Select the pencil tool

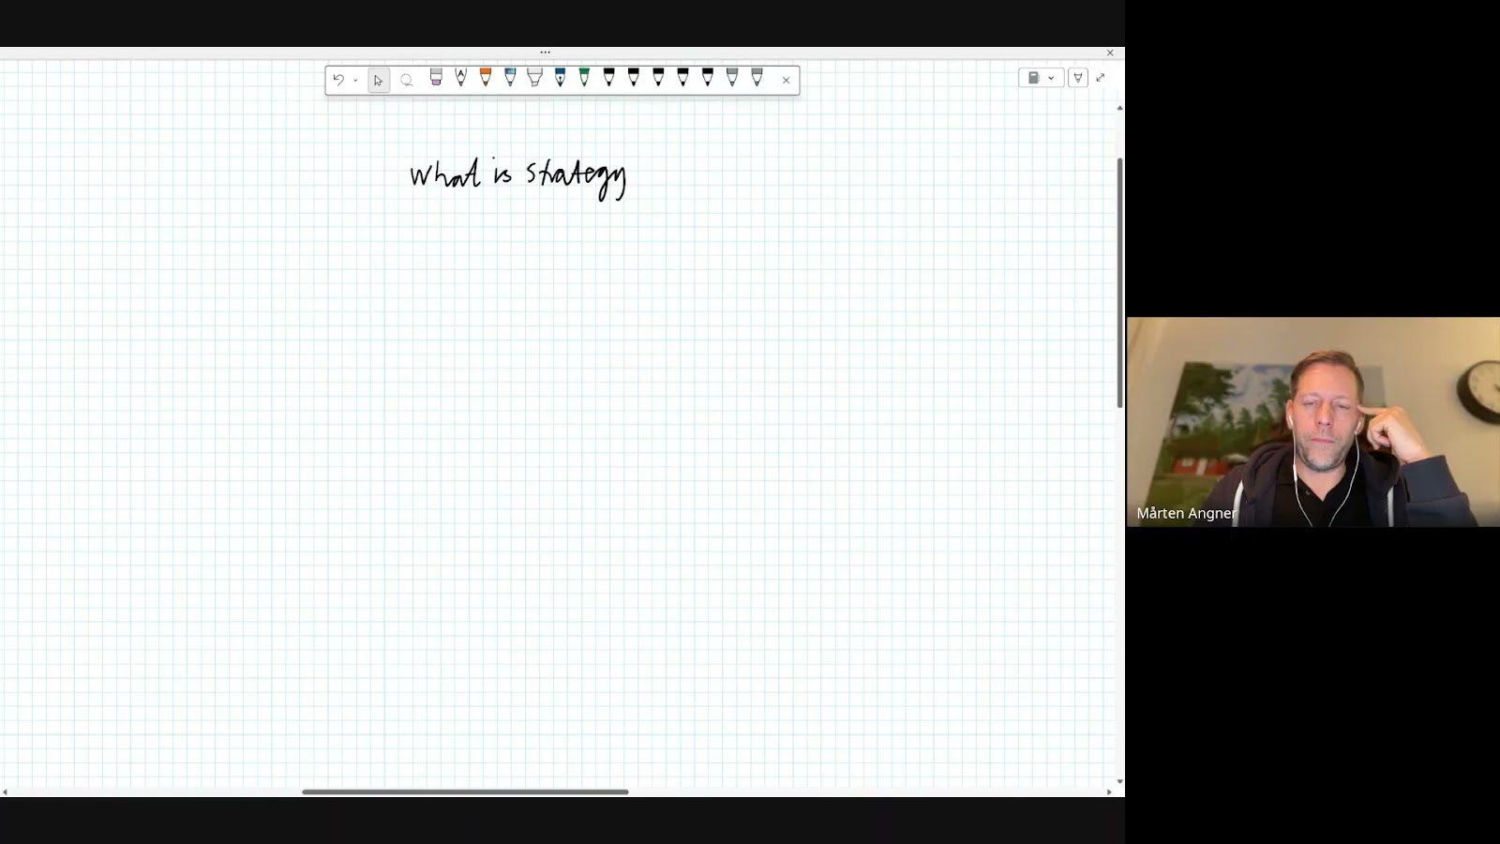tap(460, 80)
